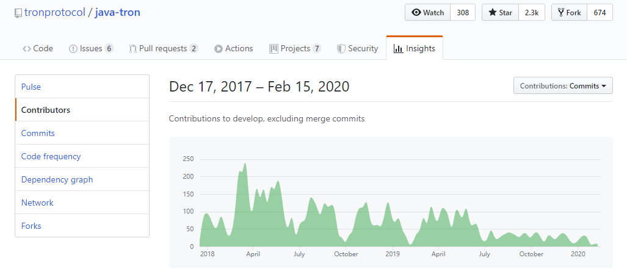Open the Security tab
627x277 pixels.
pyautogui.click(x=358, y=48)
